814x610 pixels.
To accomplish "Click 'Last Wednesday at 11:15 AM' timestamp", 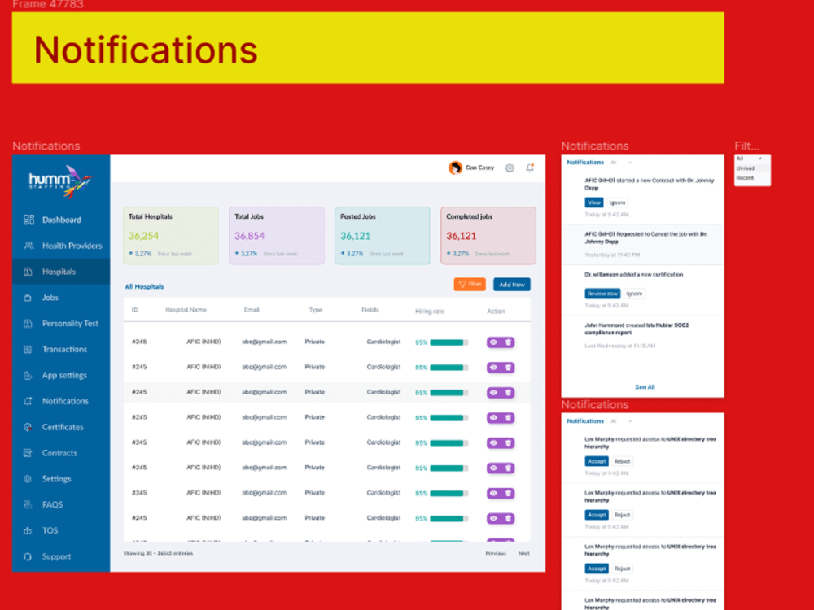I will (619, 346).
